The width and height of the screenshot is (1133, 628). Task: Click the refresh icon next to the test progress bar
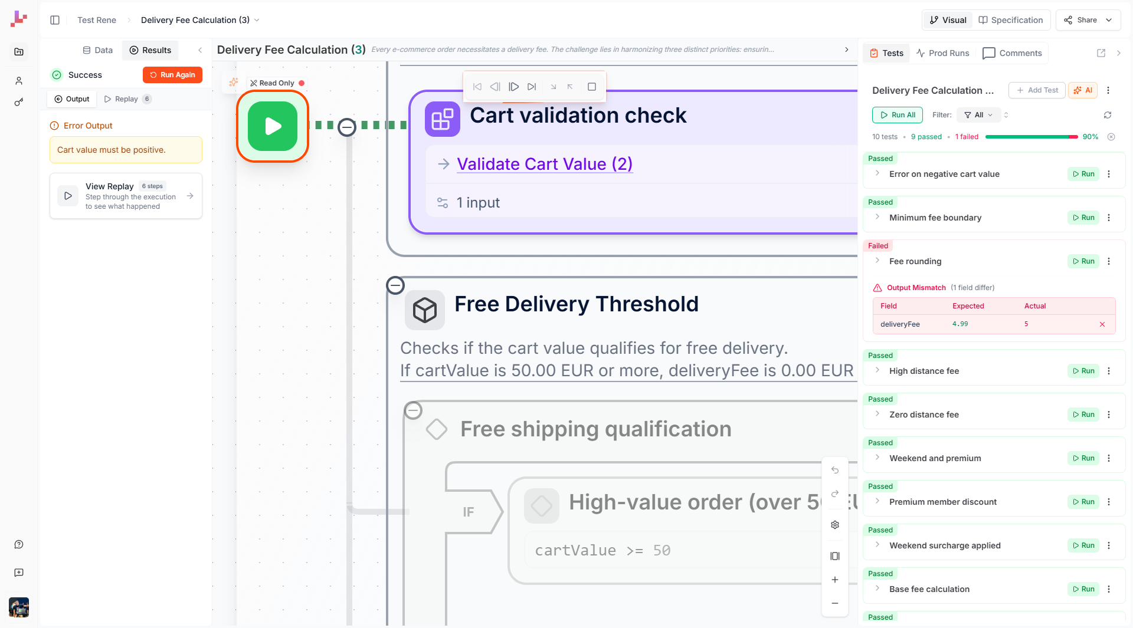[1108, 115]
